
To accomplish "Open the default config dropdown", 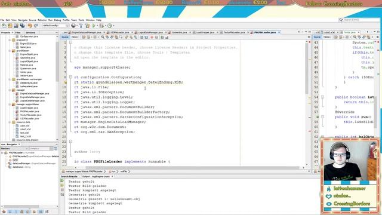I will point(56,26).
